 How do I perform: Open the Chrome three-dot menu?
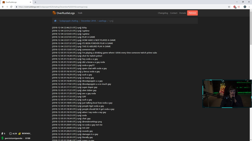(x=249, y=7)
